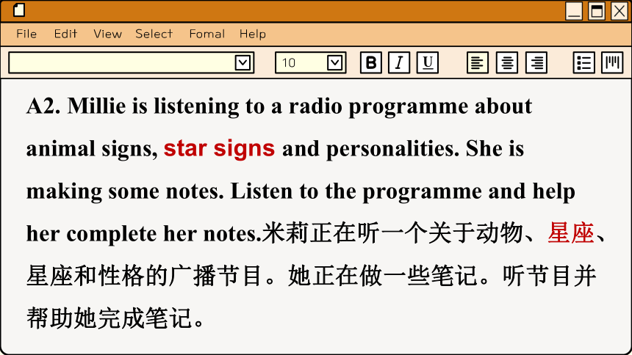Toggle bold formatting
632x355 pixels.
(371, 62)
